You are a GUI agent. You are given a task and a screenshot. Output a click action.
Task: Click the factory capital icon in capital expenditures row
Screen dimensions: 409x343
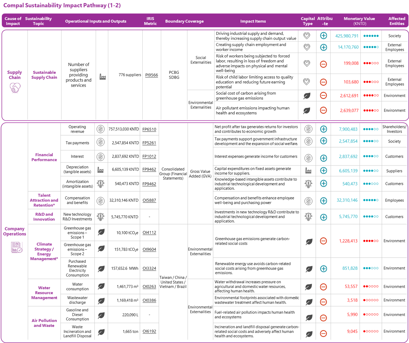[308, 171]
